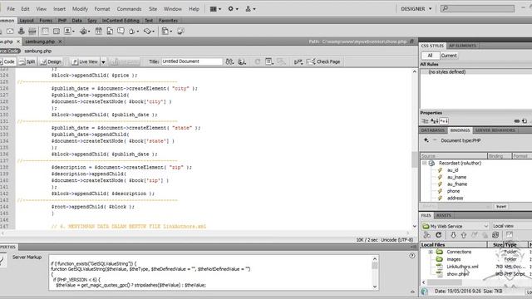Switch to Design view

point(51,61)
